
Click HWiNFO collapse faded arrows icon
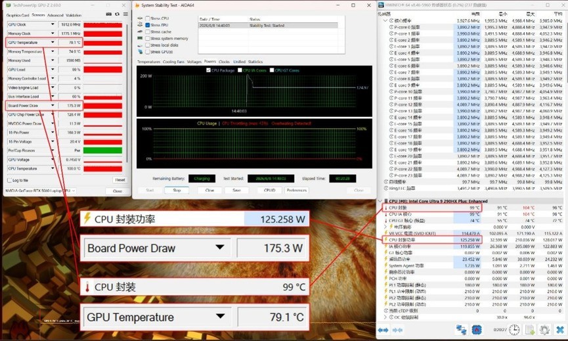click(x=397, y=330)
